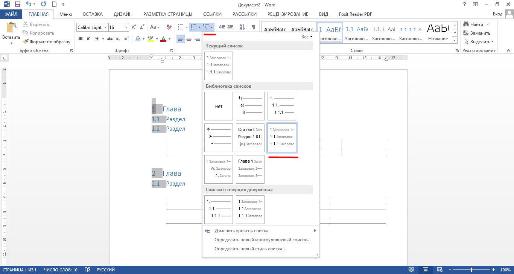Click the Заменить replace icon
The width and height of the screenshot is (514, 274).
pos(477,33)
